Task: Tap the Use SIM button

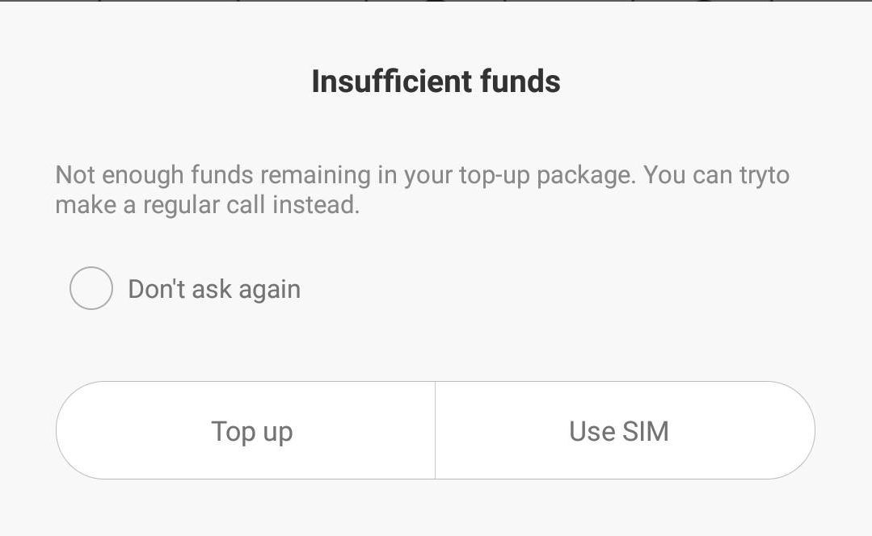Action: click(619, 431)
